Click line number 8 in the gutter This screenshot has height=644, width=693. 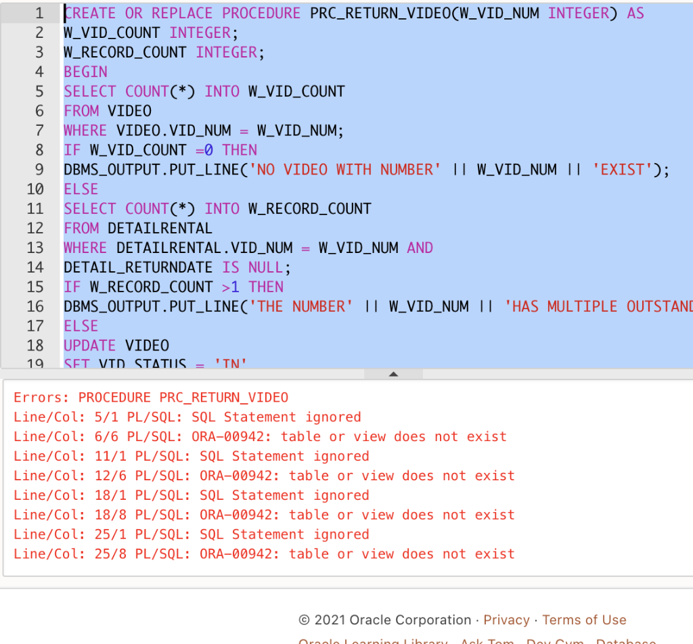pyautogui.click(x=39, y=150)
